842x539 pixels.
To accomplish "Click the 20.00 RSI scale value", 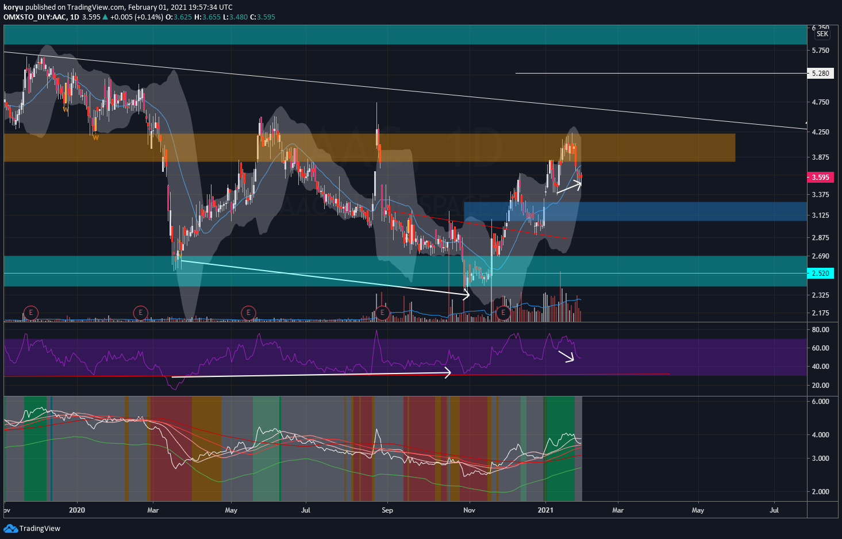I will [820, 386].
